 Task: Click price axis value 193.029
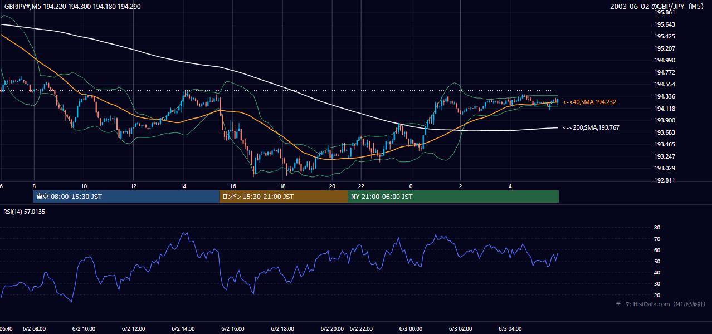pyautogui.click(x=665, y=168)
